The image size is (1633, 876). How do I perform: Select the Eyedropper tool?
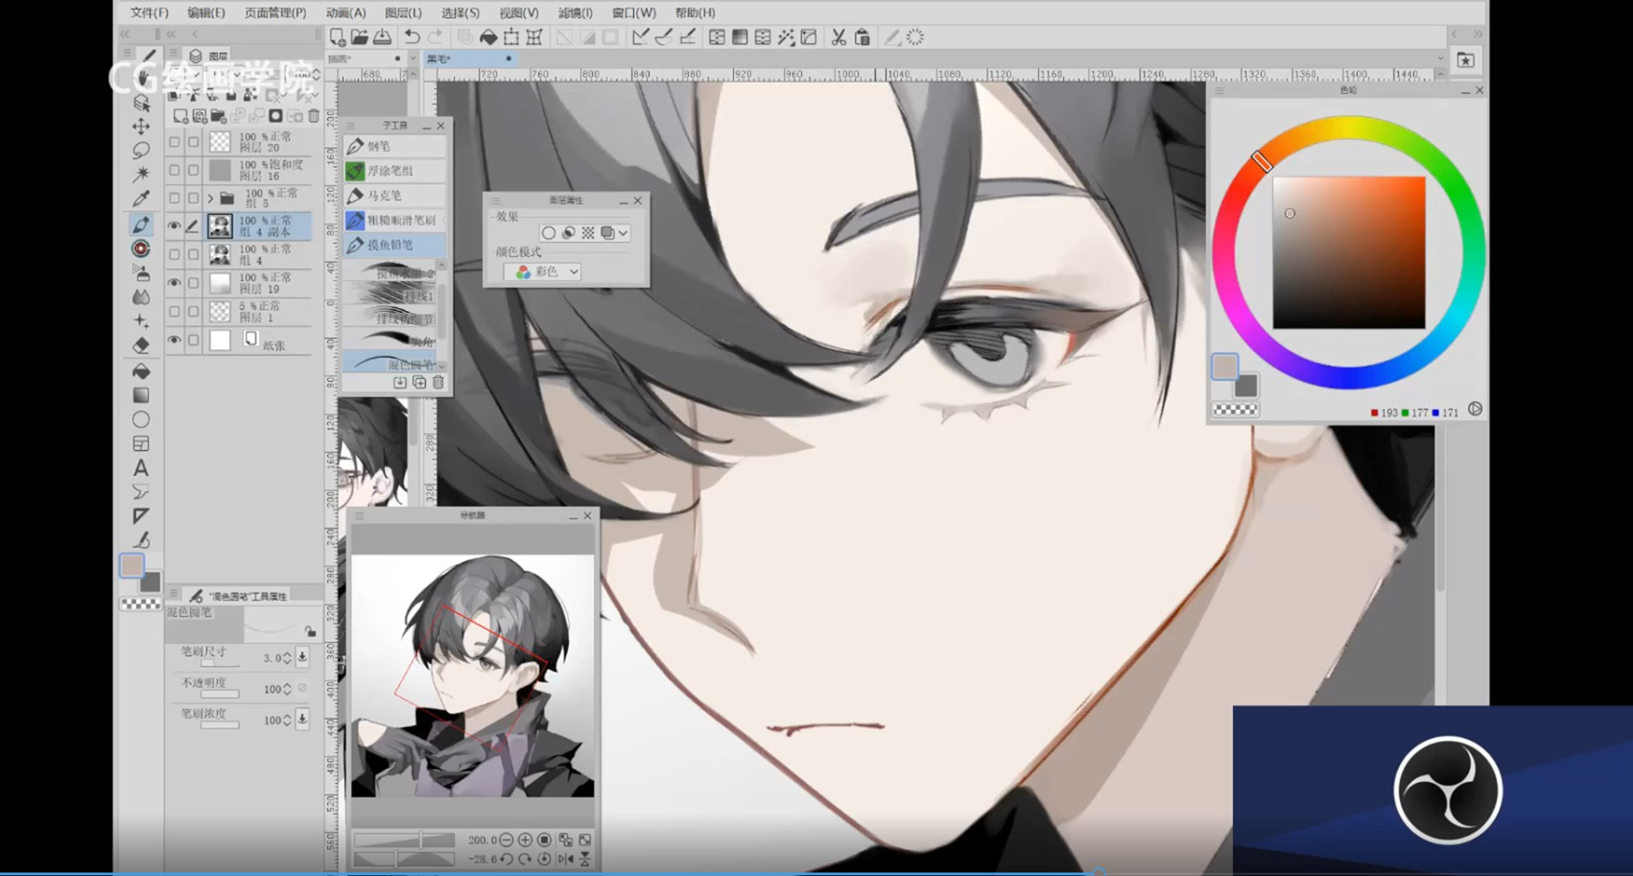[x=141, y=199]
